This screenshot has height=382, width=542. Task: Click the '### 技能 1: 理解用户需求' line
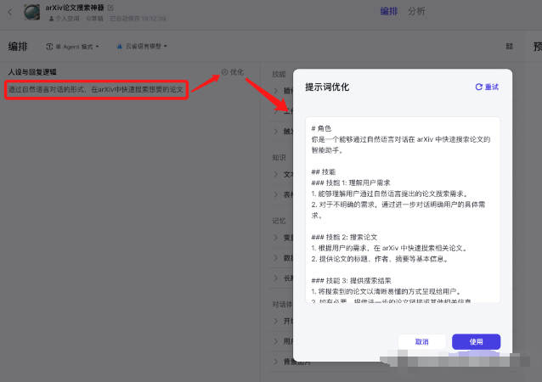click(351, 183)
